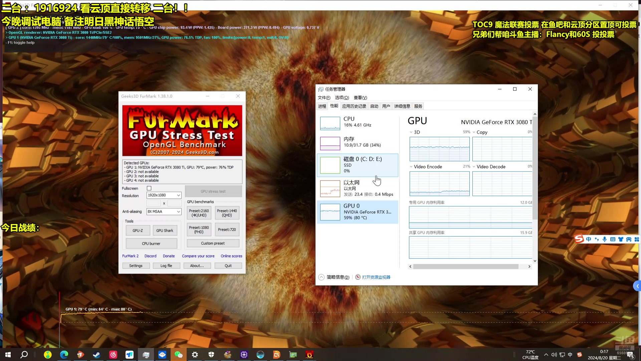This screenshot has width=641, height=361.
Task: Open the notification center icon
Action: click(630, 355)
